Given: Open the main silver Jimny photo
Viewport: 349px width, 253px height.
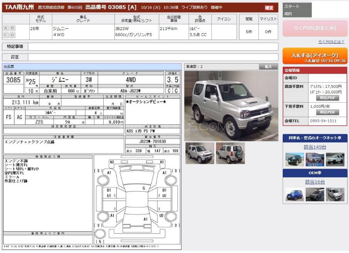Looking at the screenshot, I should click(x=231, y=106).
